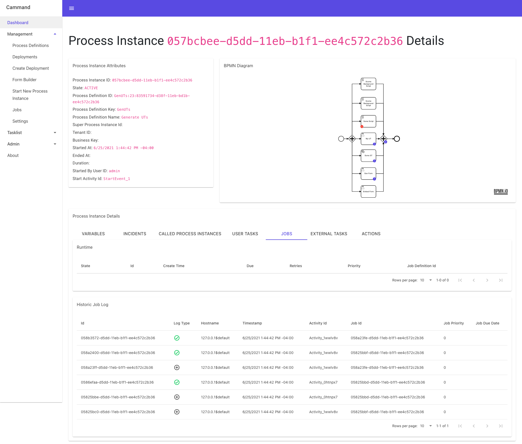Jump to last page of Historic Job Log
Image resolution: width=522 pixels, height=444 pixels.
click(500, 426)
